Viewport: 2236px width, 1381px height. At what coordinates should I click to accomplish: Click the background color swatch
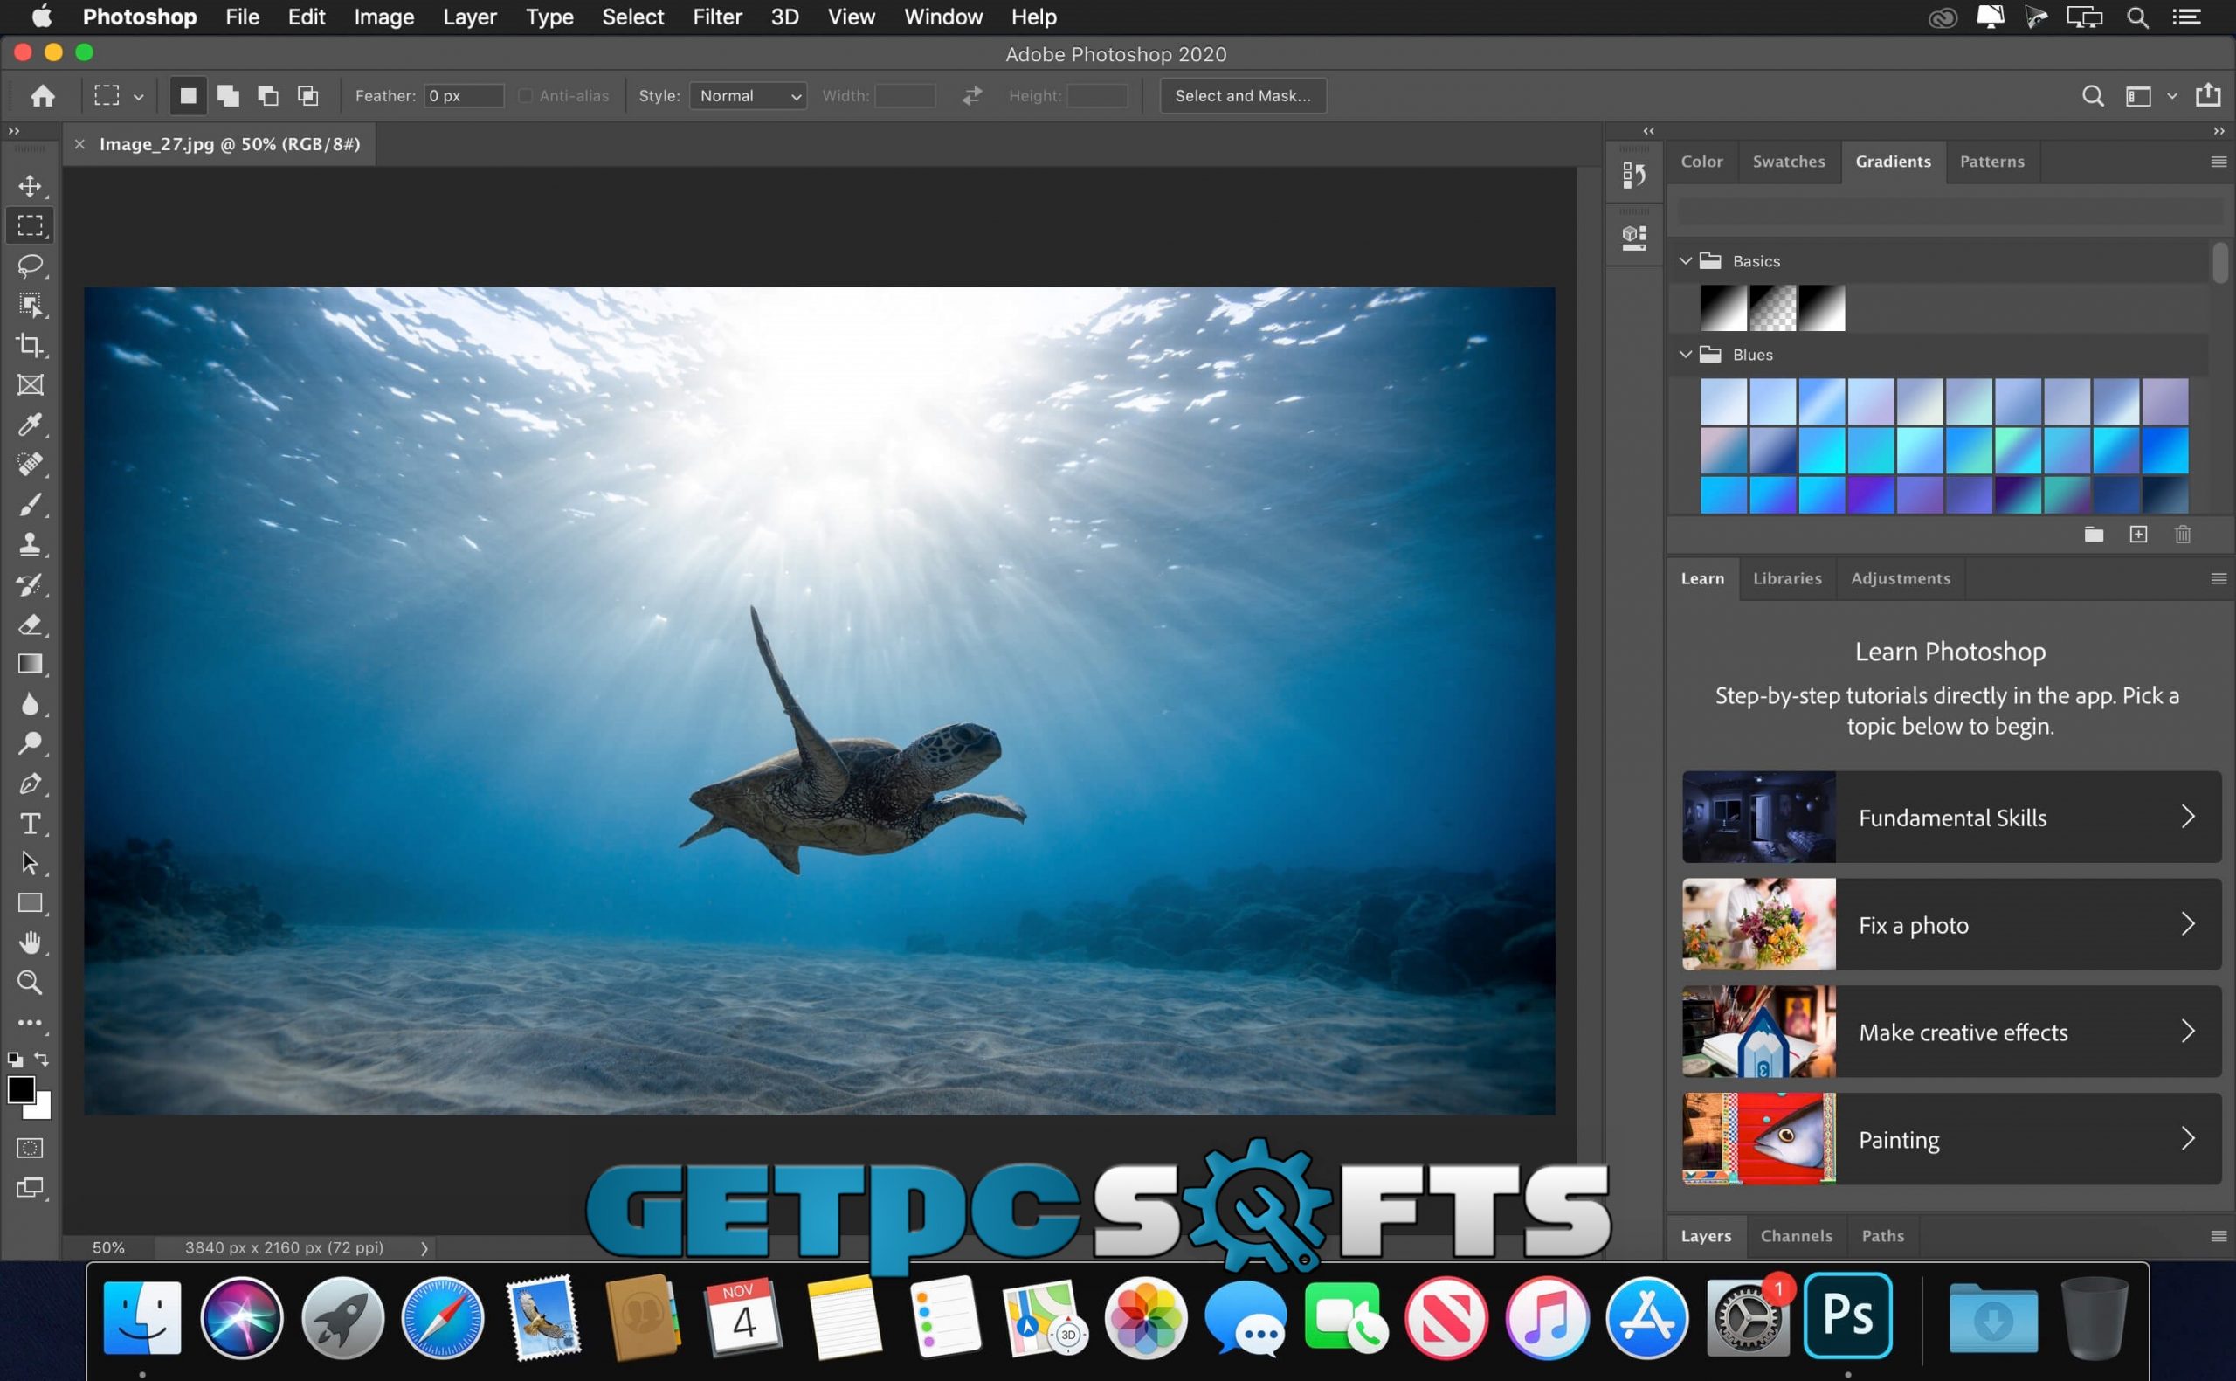pos(42,1109)
